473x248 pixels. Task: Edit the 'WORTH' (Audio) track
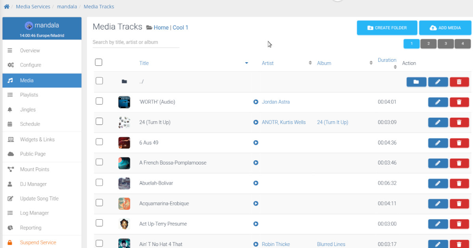tap(438, 102)
